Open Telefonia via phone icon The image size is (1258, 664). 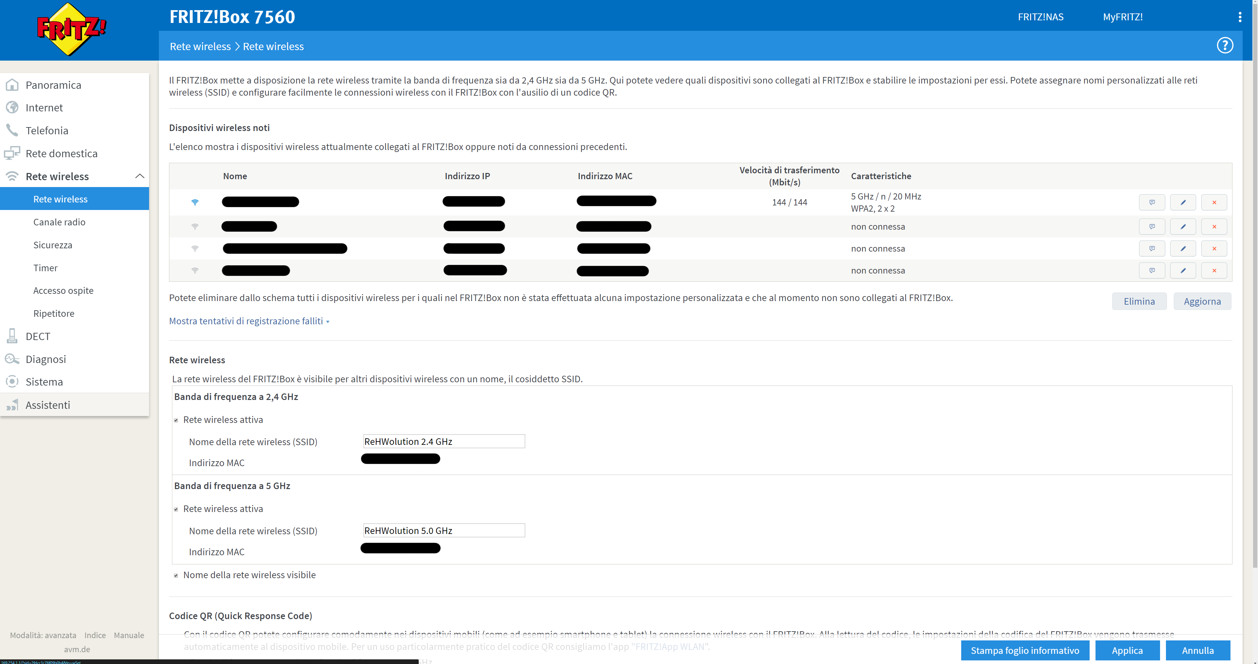tap(12, 130)
